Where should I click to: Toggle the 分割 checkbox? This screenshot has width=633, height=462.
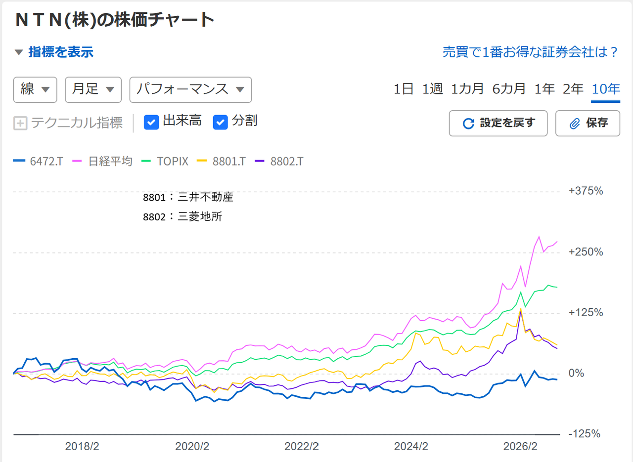[x=221, y=122]
